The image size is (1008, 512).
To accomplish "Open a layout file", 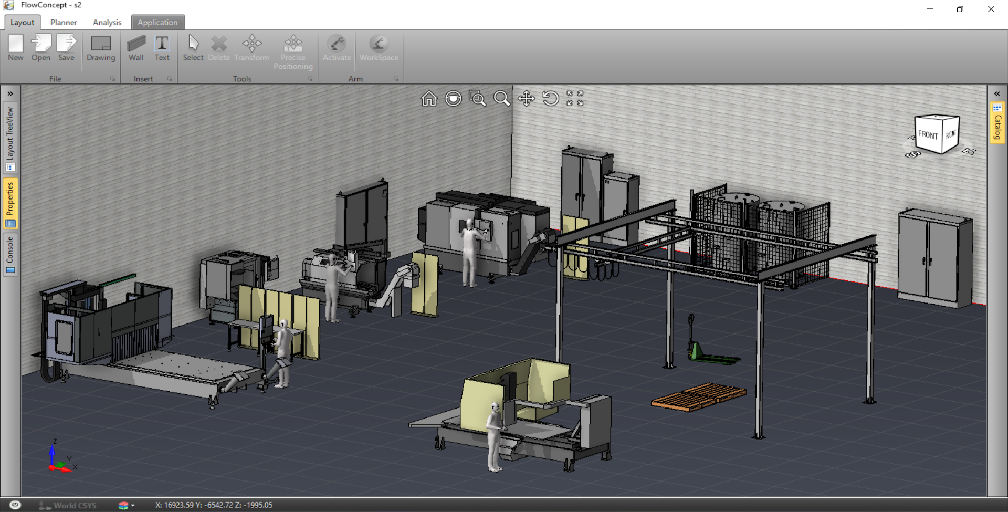I will pos(41,47).
